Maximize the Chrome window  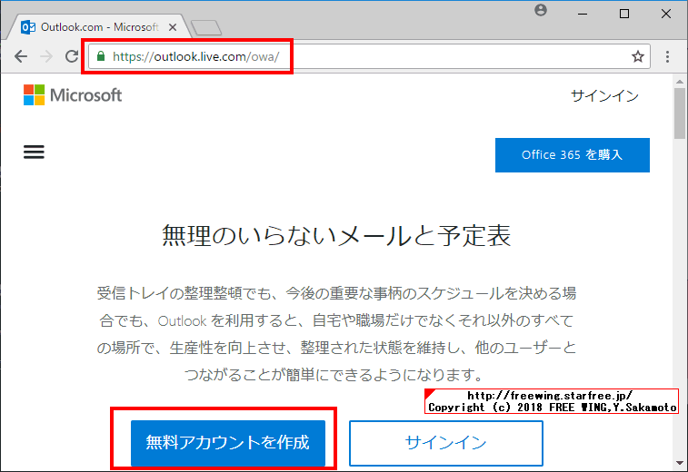624,14
